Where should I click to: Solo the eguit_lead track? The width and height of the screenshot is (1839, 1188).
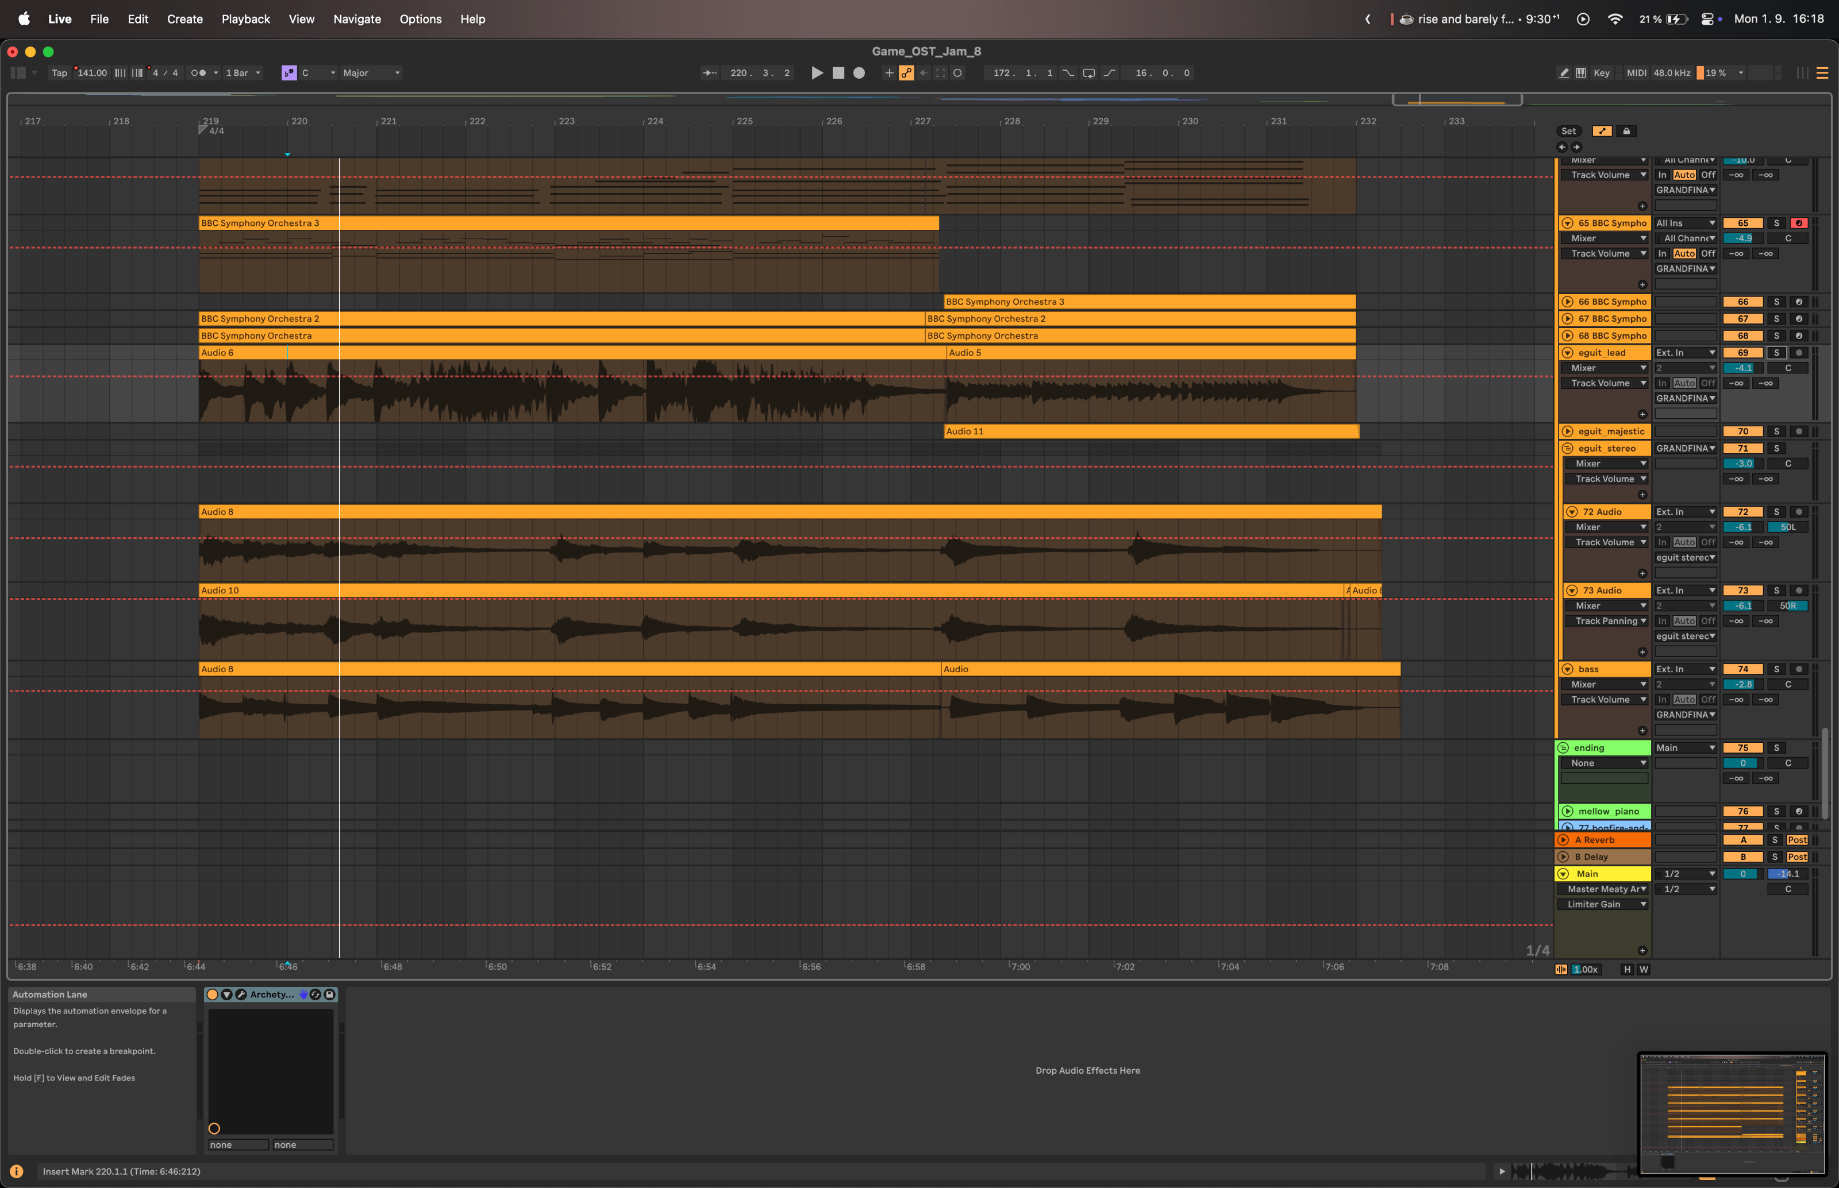click(x=1776, y=353)
